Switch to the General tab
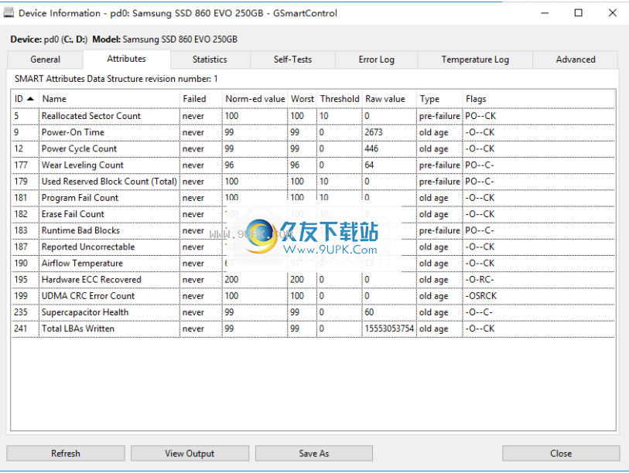Viewport: 629px width, 473px height. [46, 60]
